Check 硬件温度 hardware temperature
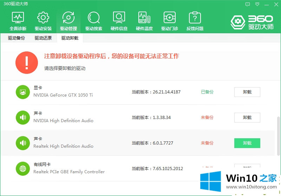 point(144,21)
